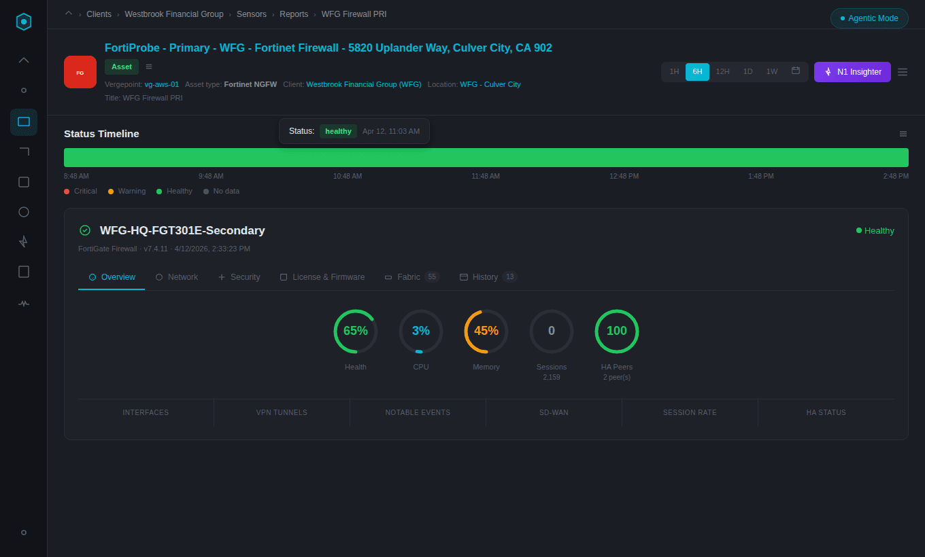
Task: Toggle the Warning legend entry
Action: (x=127, y=191)
